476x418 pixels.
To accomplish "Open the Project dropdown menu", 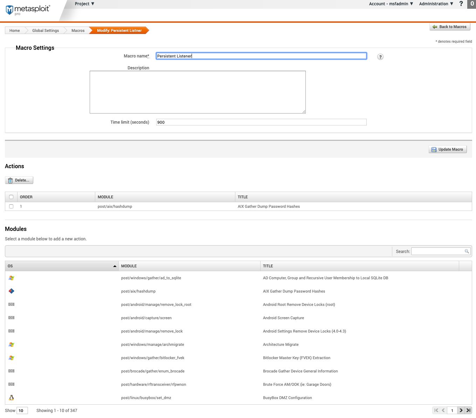I will 84,4.
